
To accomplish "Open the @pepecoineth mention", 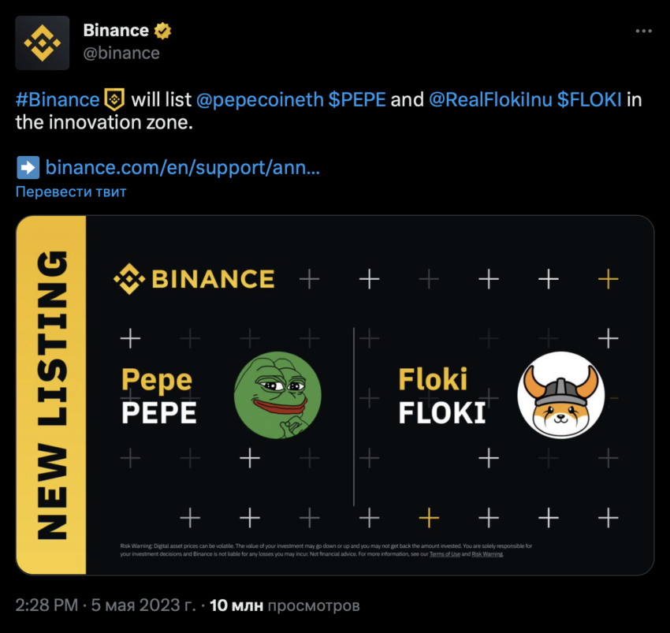I will click(260, 99).
